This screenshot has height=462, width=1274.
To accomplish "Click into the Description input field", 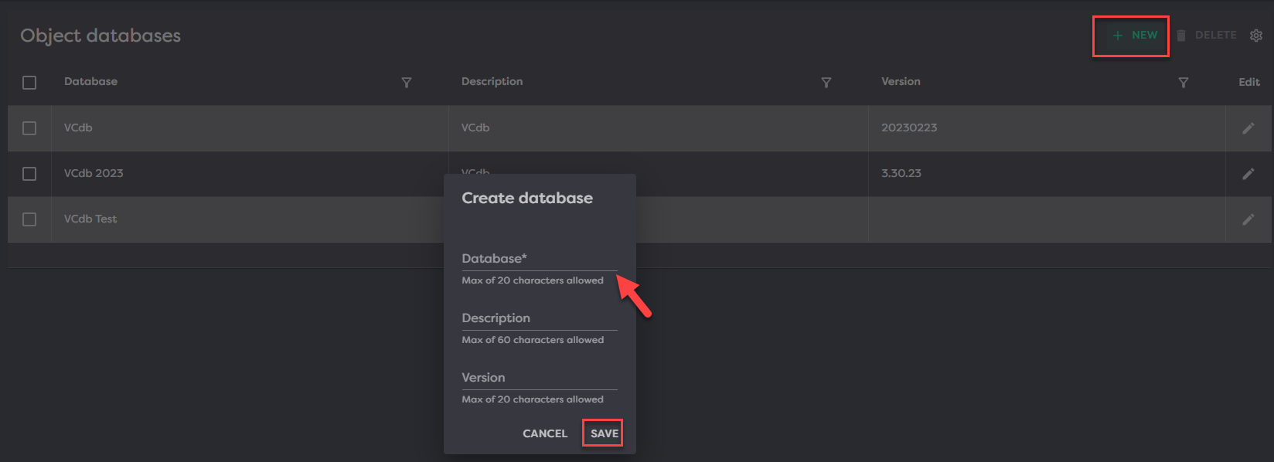I will (x=539, y=319).
